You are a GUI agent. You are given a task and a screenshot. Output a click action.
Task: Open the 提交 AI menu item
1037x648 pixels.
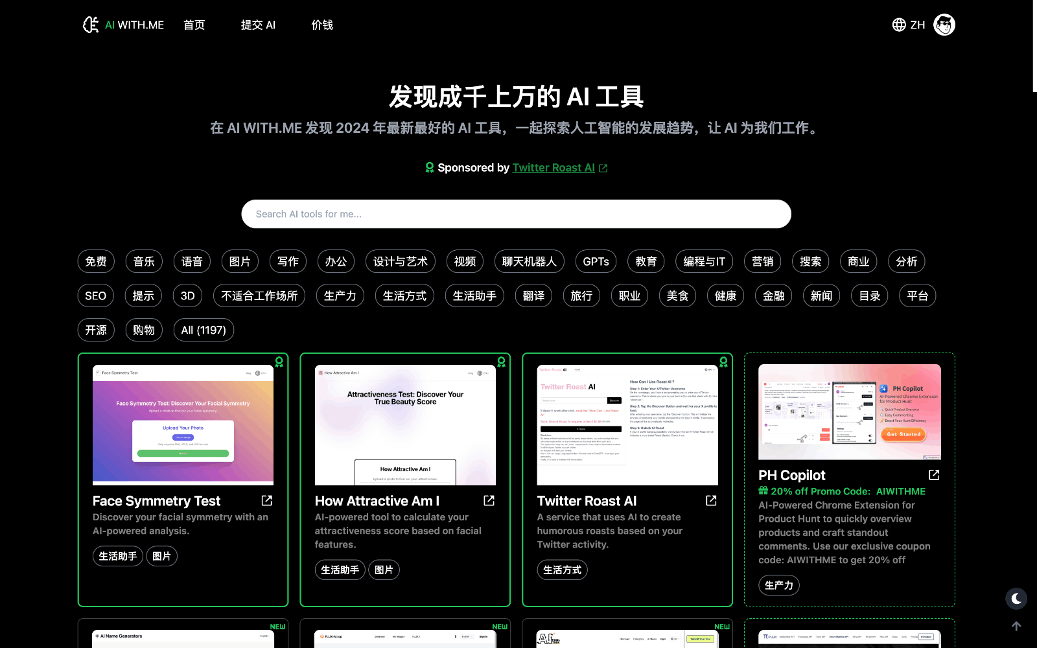[x=257, y=25]
